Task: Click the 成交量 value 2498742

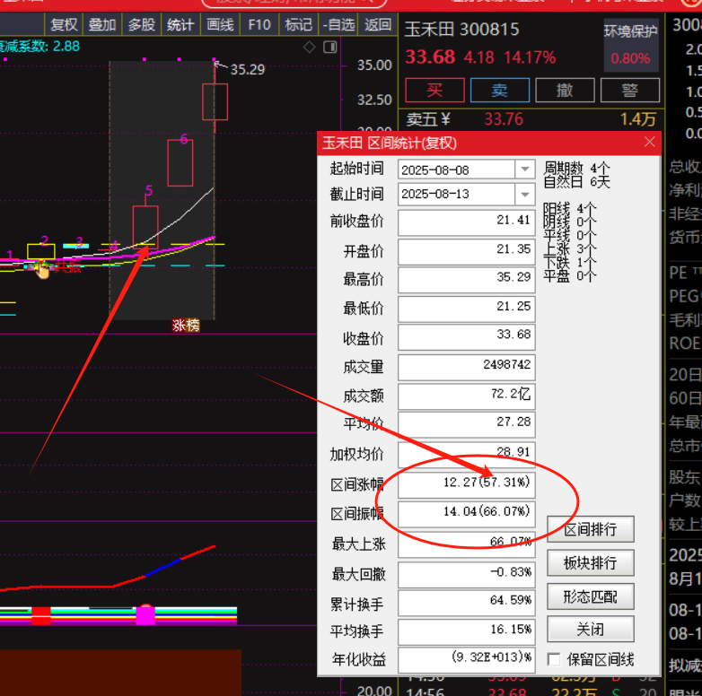Action: pos(467,367)
